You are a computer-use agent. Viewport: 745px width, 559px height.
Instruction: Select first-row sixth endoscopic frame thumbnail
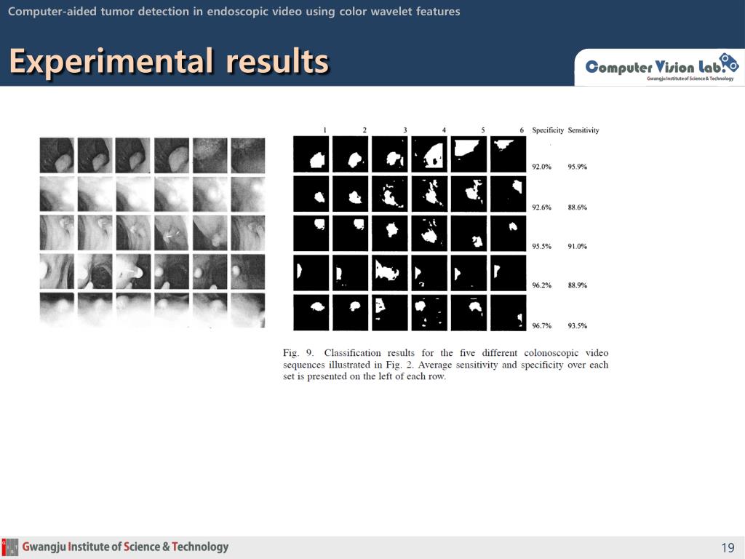click(x=248, y=155)
